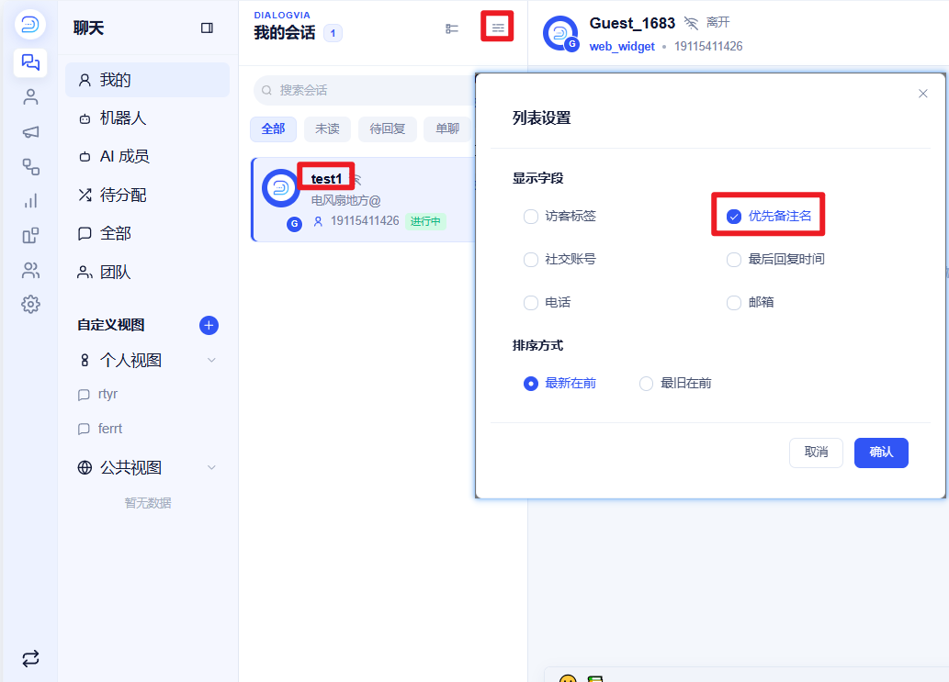This screenshot has width=949, height=682.
Task: Switch to the 未读 filter tab
Action: (x=327, y=129)
